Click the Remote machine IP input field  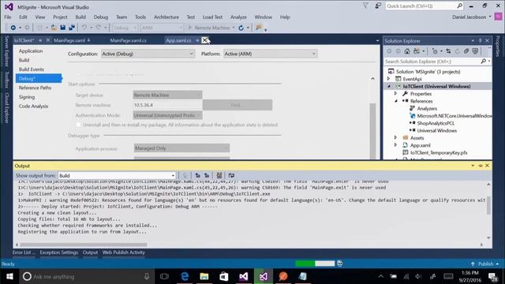167,105
